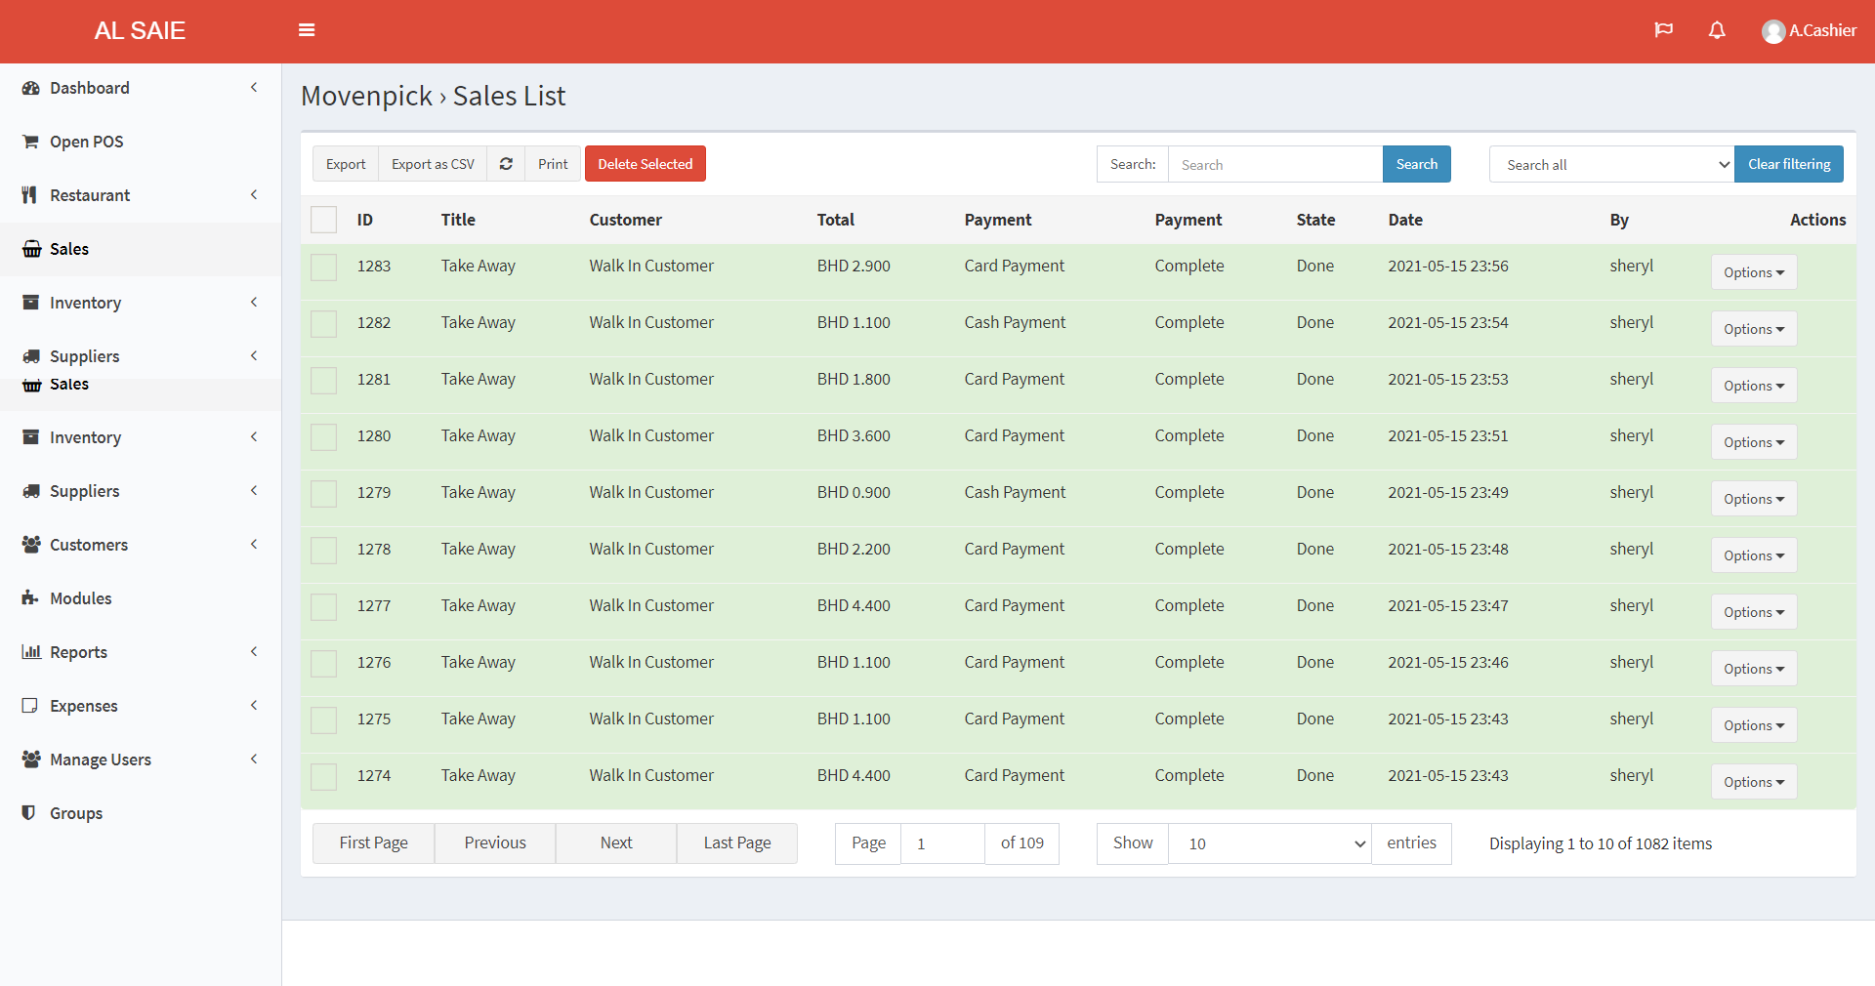The image size is (1875, 986).
Task: Click Cash Payment in row 1279
Action: pyautogui.click(x=1015, y=493)
